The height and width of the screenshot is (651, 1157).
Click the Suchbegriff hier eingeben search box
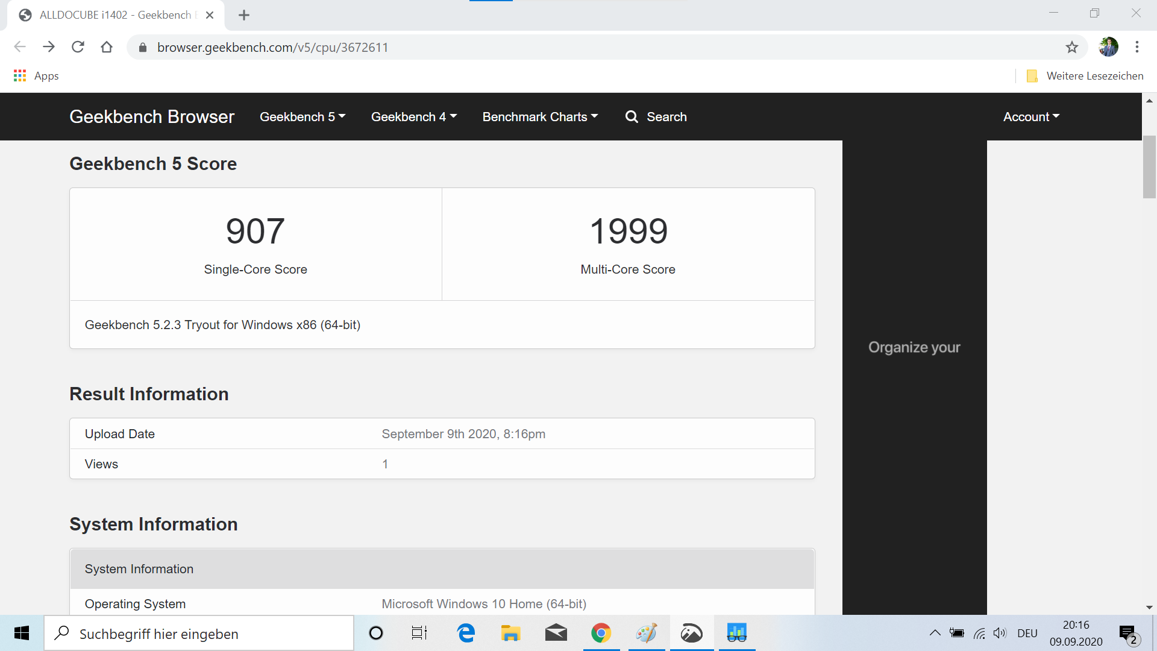pos(199,634)
